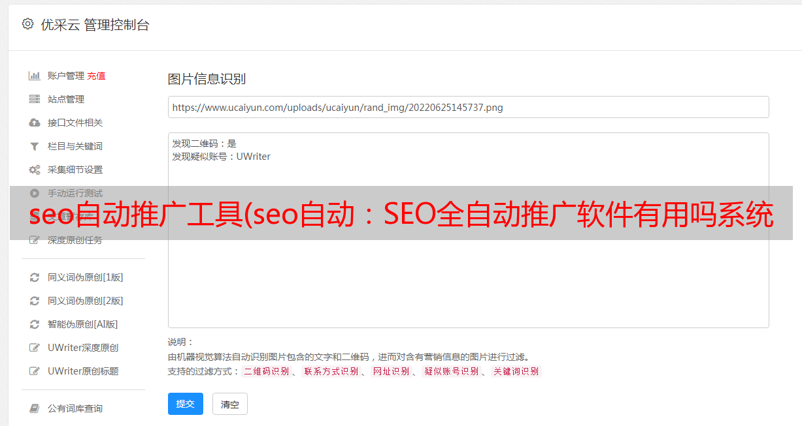The height and width of the screenshot is (426, 802).
Task: Click inside the recognition results text area
Action: pyautogui.click(x=468, y=261)
